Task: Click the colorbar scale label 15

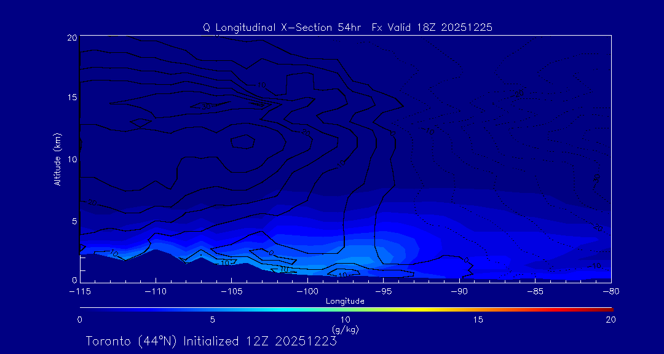Action: pos(478,320)
